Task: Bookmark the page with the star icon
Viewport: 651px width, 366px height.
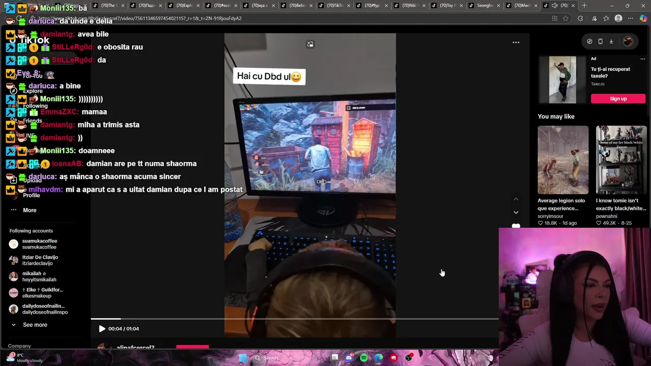Action: click(566, 18)
